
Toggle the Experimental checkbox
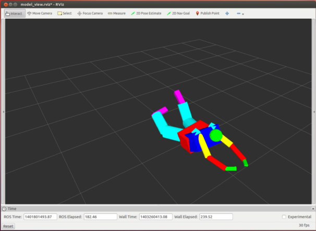pos(284,217)
